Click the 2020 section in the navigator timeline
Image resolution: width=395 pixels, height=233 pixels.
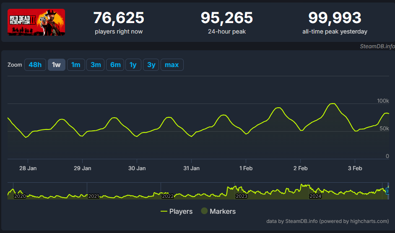pos(20,196)
